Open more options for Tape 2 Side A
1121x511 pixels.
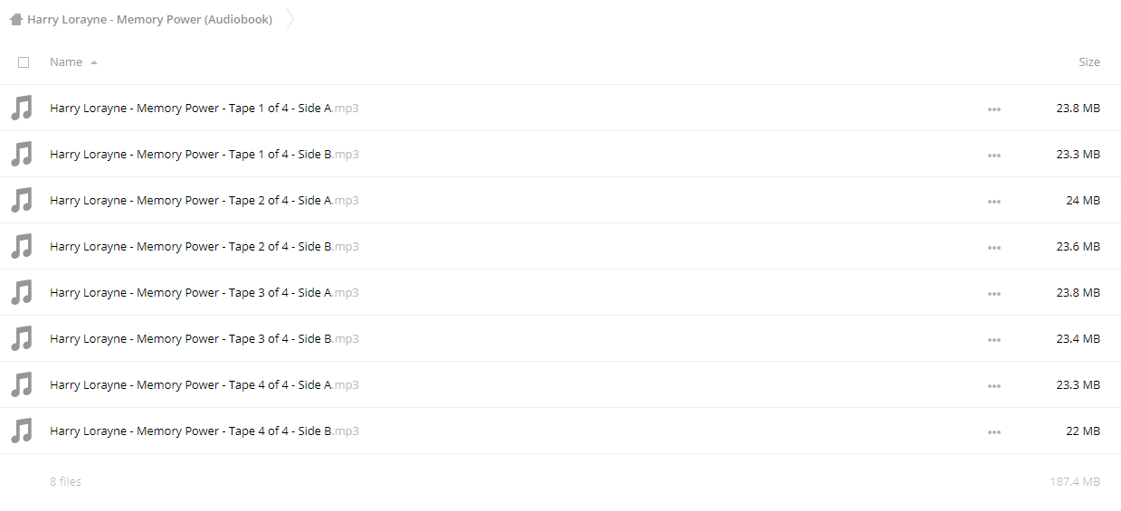click(x=994, y=202)
